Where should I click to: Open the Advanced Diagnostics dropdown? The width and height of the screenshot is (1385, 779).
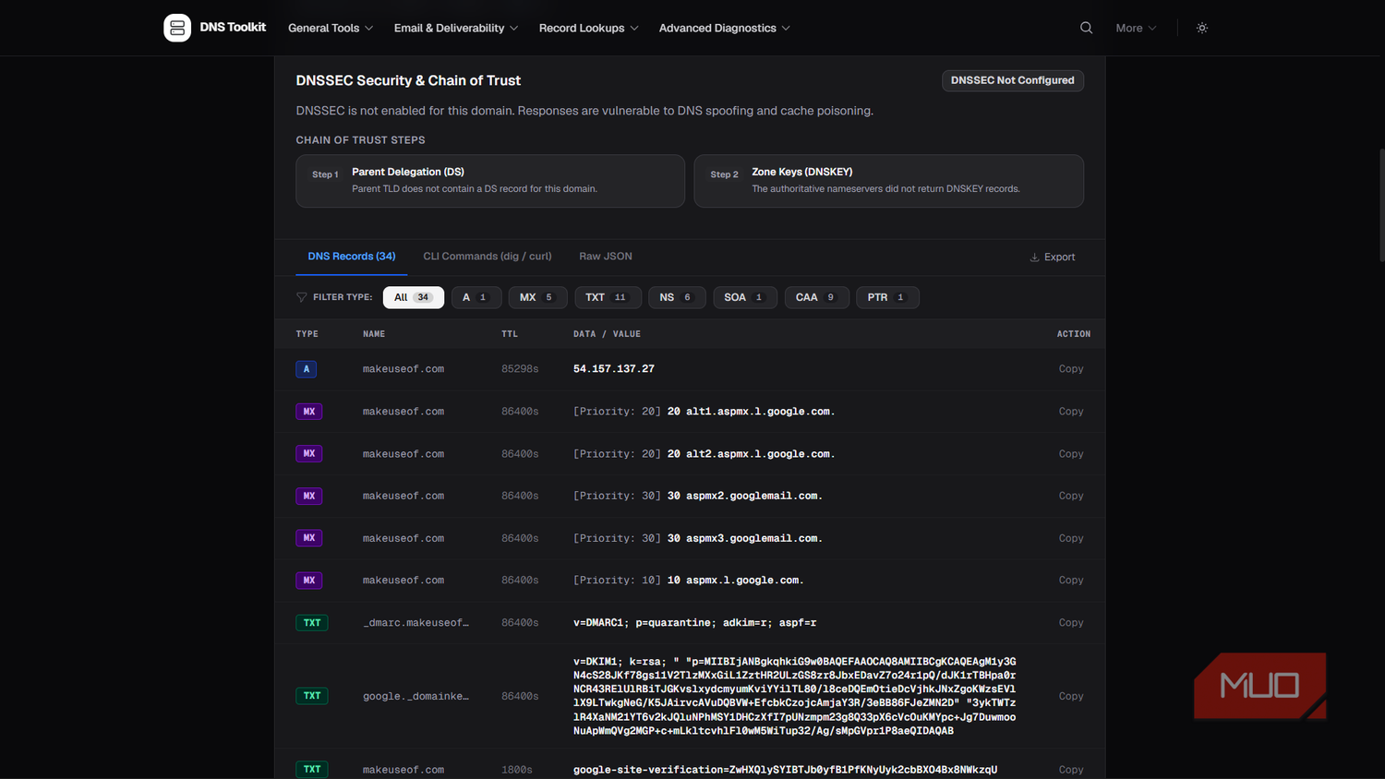pos(725,28)
